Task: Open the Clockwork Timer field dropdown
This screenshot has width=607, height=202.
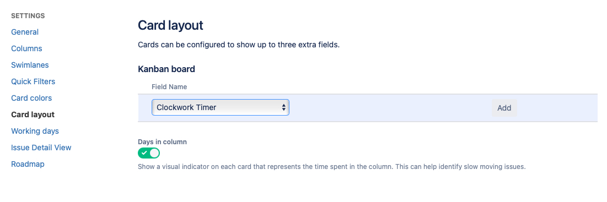Action: pos(221,107)
